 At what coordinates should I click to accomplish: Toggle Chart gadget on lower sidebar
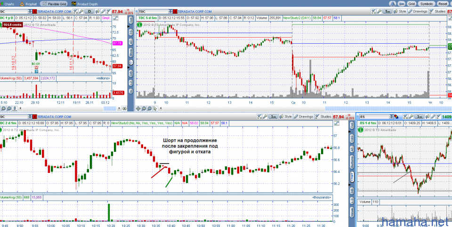352,178
